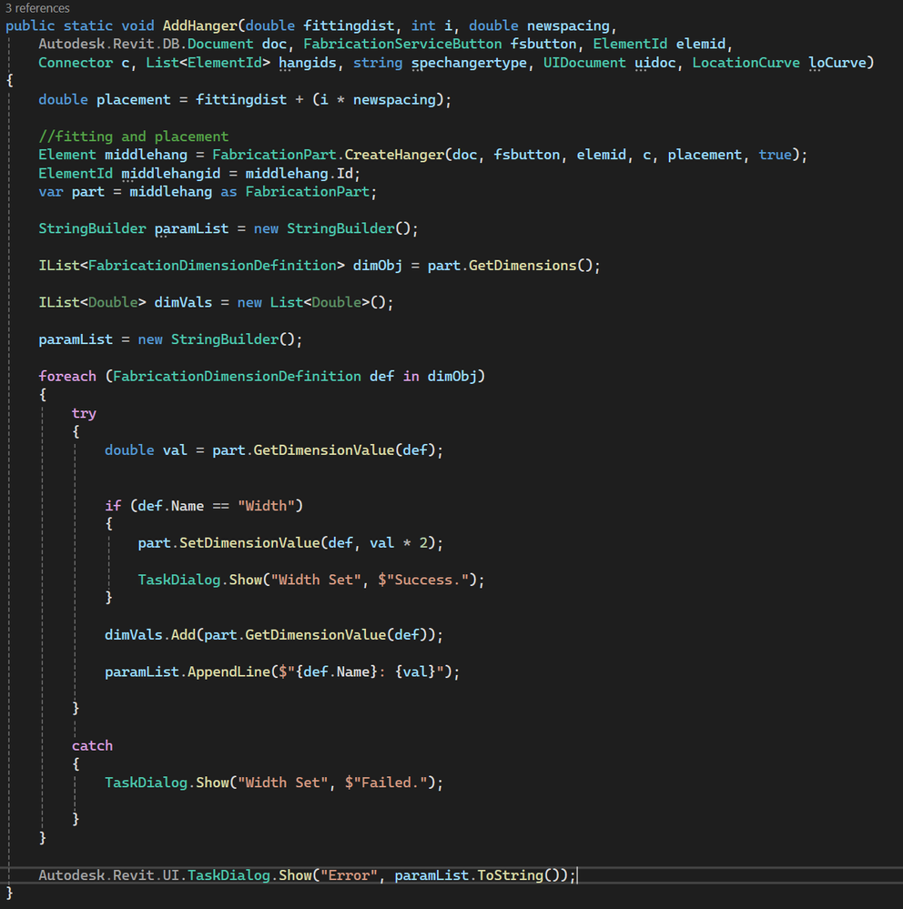Select the AddHanger method name
The image size is (903, 909).
[200, 26]
